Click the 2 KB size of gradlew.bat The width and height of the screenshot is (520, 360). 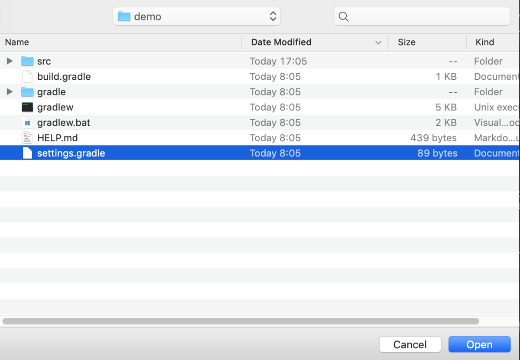pos(446,123)
